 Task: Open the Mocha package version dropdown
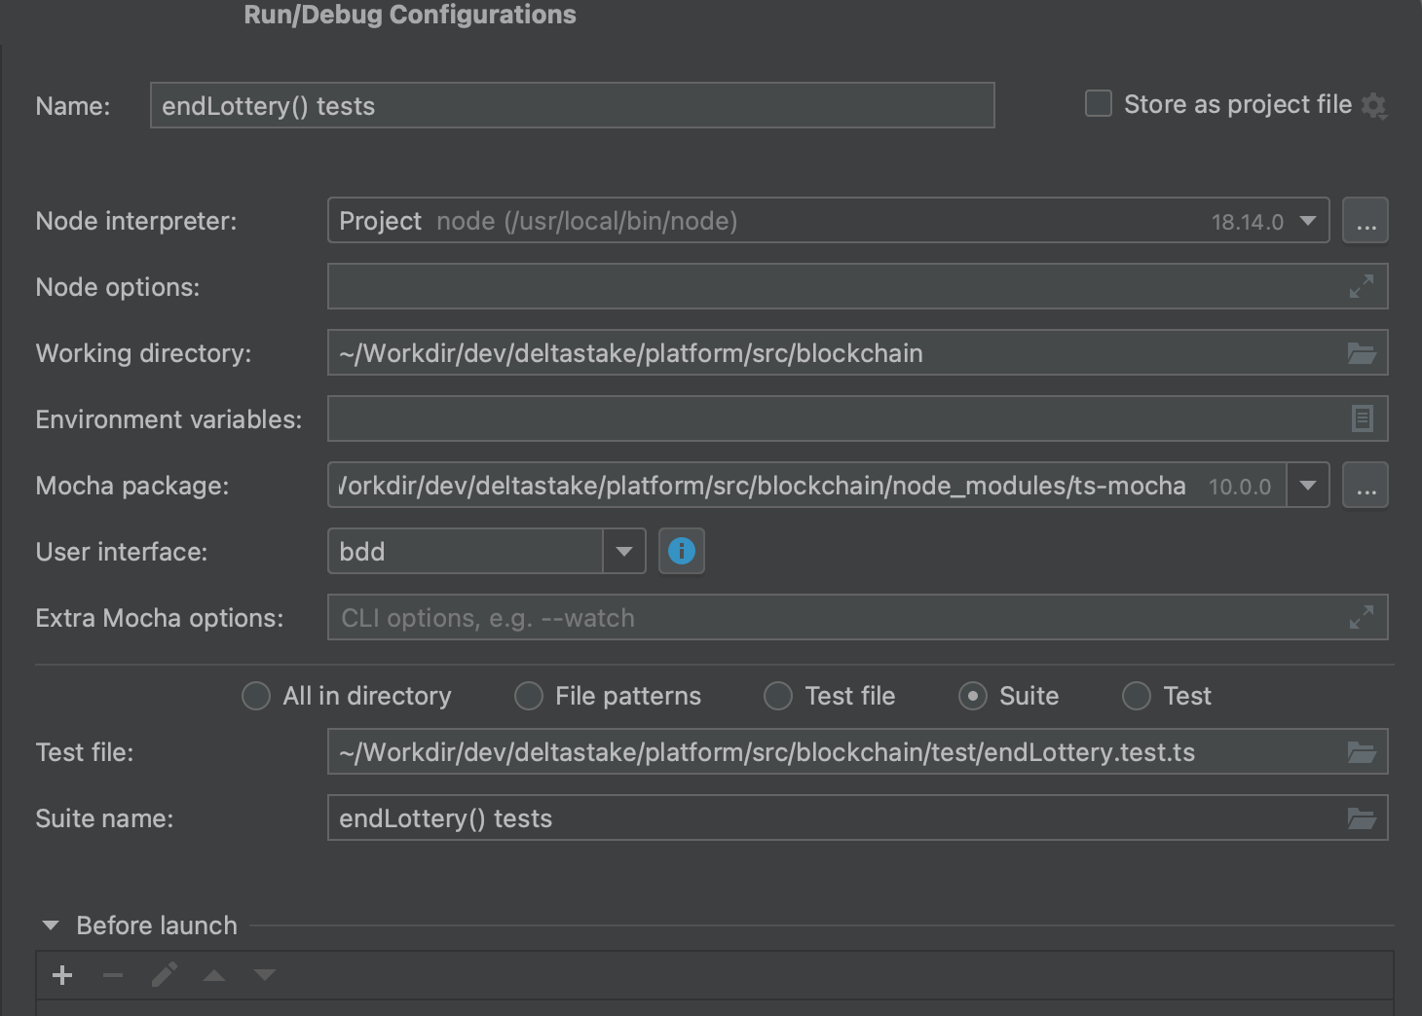(1308, 485)
